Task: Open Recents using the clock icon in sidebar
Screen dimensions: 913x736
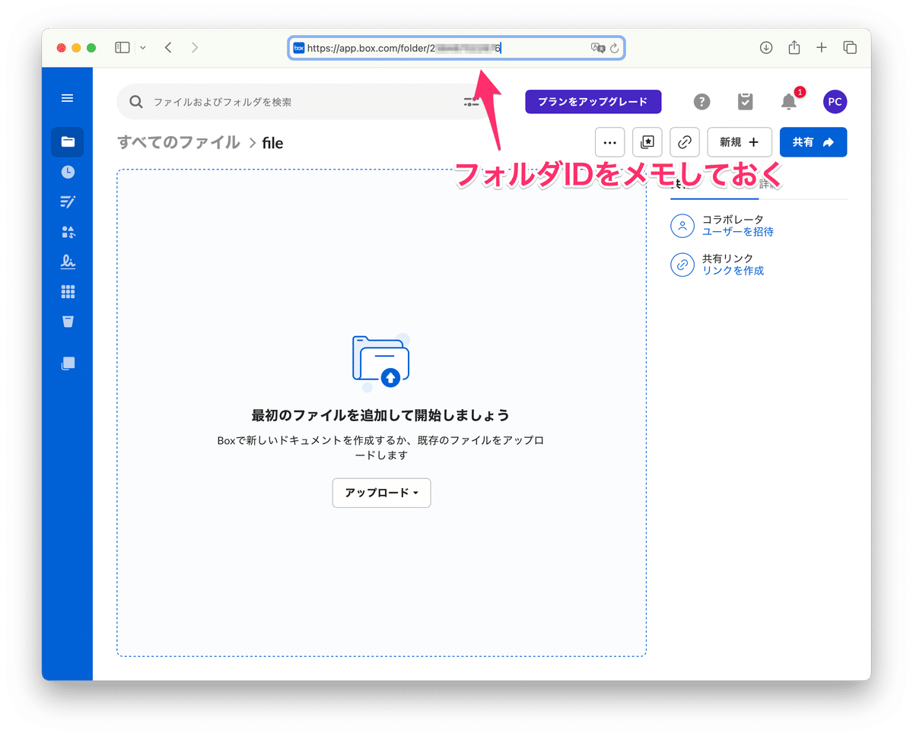Action: coord(67,172)
